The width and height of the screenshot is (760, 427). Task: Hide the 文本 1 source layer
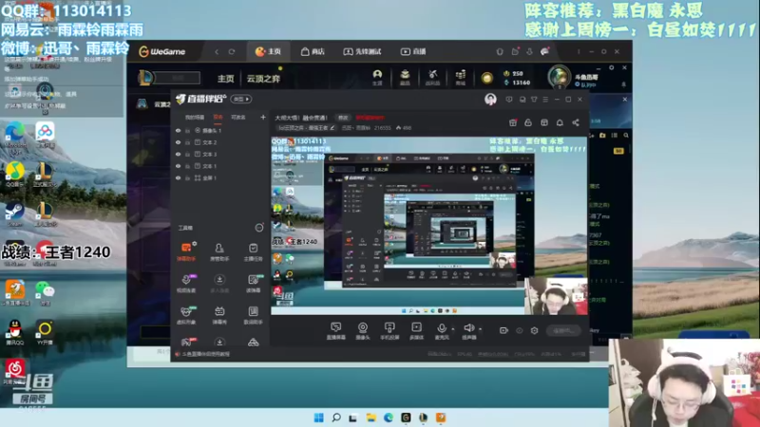tap(178, 166)
